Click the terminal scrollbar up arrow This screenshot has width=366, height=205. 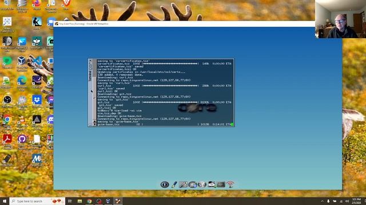[x=94, y=121]
